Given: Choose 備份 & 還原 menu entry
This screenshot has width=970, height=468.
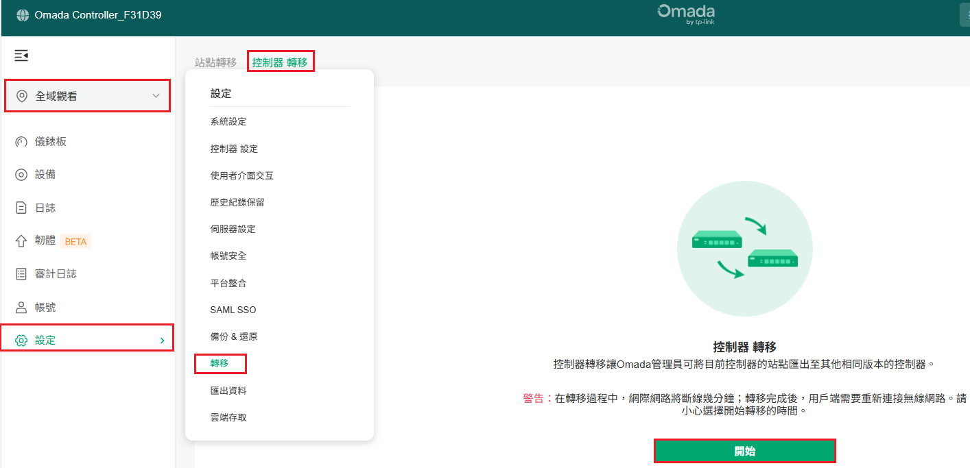Looking at the screenshot, I should pos(234,337).
